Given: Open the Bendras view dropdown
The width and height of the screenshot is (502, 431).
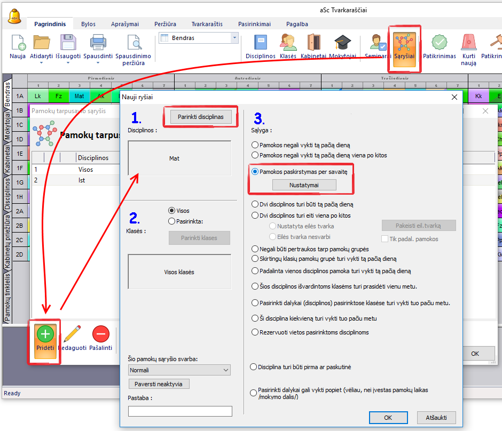Looking at the screenshot, I should tap(234, 38).
